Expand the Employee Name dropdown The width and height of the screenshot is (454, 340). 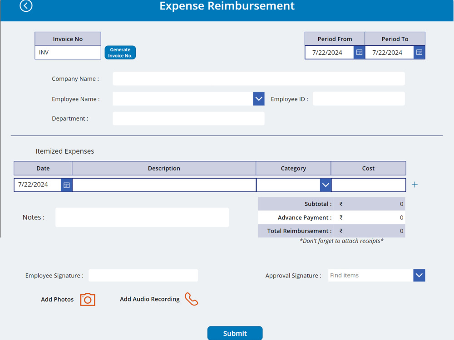click(x=259, y=99)
